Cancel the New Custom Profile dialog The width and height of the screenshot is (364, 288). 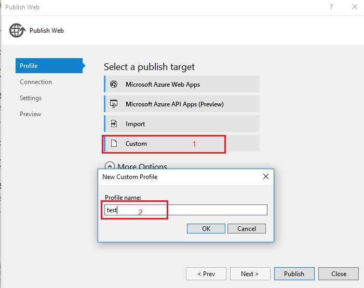click(x=247, y=228)
